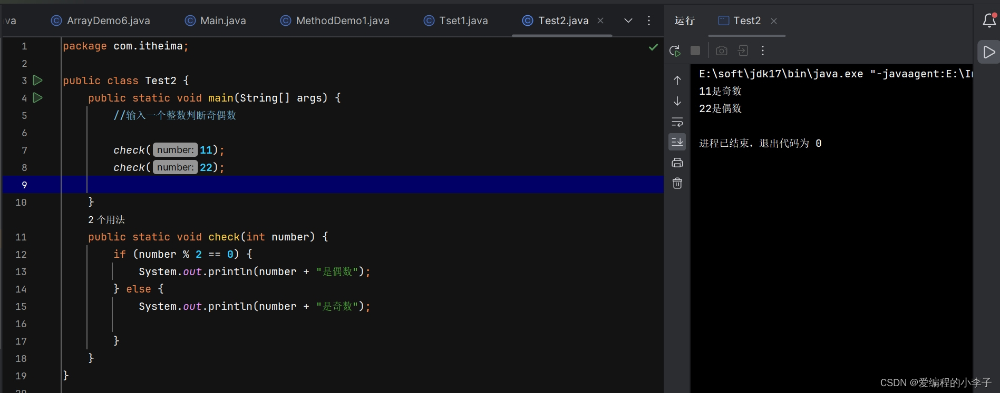Click the package com.itheima statement
The image size is (1000, 393).
(126, 46)
